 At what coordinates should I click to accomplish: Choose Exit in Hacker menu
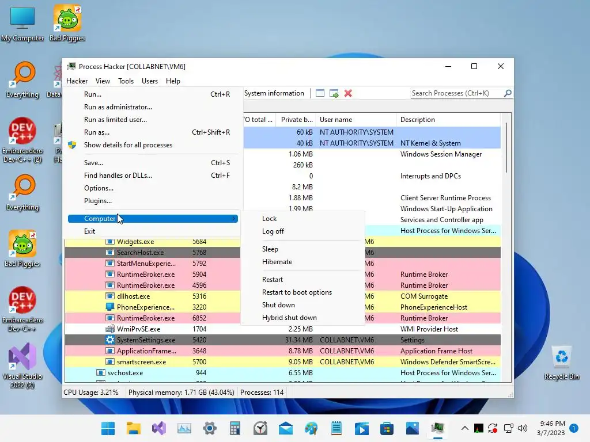coord(153,231)
